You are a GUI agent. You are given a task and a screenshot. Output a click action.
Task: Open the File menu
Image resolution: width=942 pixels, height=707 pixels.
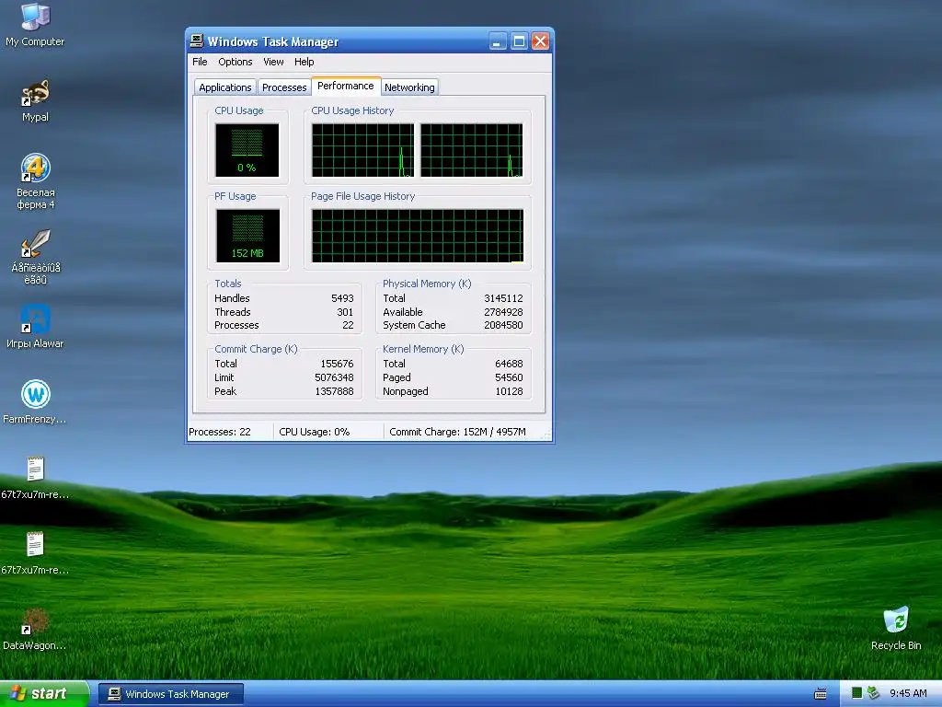click(x=200, y=62)
